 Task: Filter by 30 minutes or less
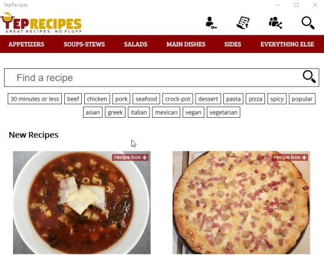[35, 99]
